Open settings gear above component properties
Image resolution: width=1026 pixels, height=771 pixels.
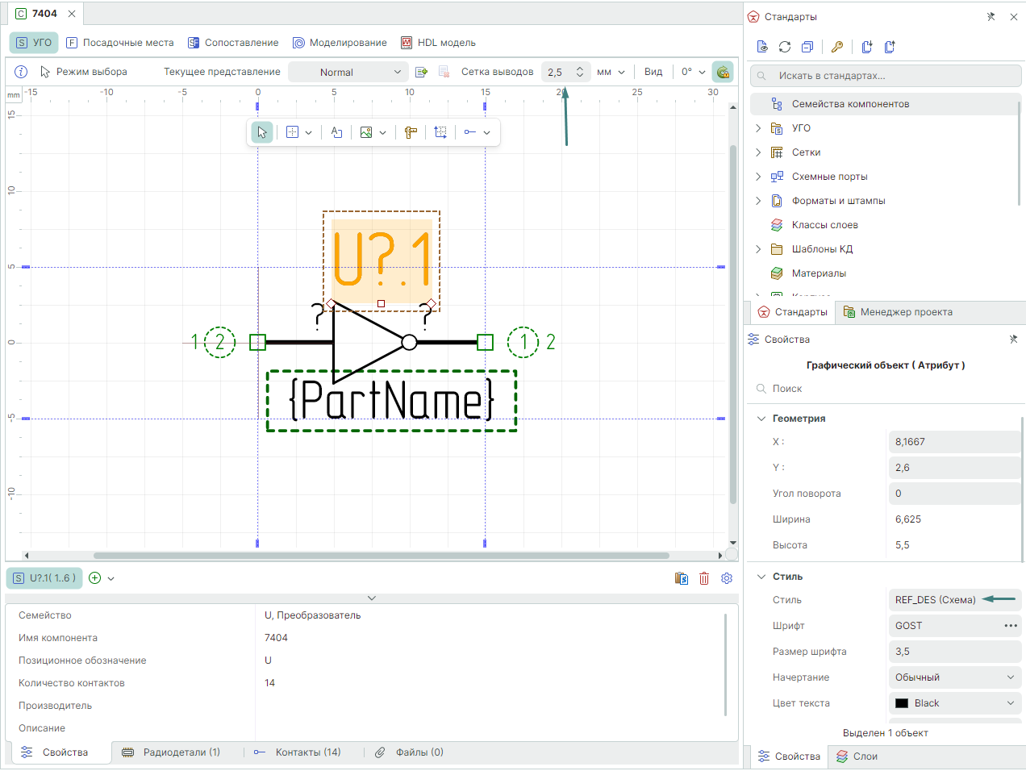pyautogui.click(x=727, y=578)
